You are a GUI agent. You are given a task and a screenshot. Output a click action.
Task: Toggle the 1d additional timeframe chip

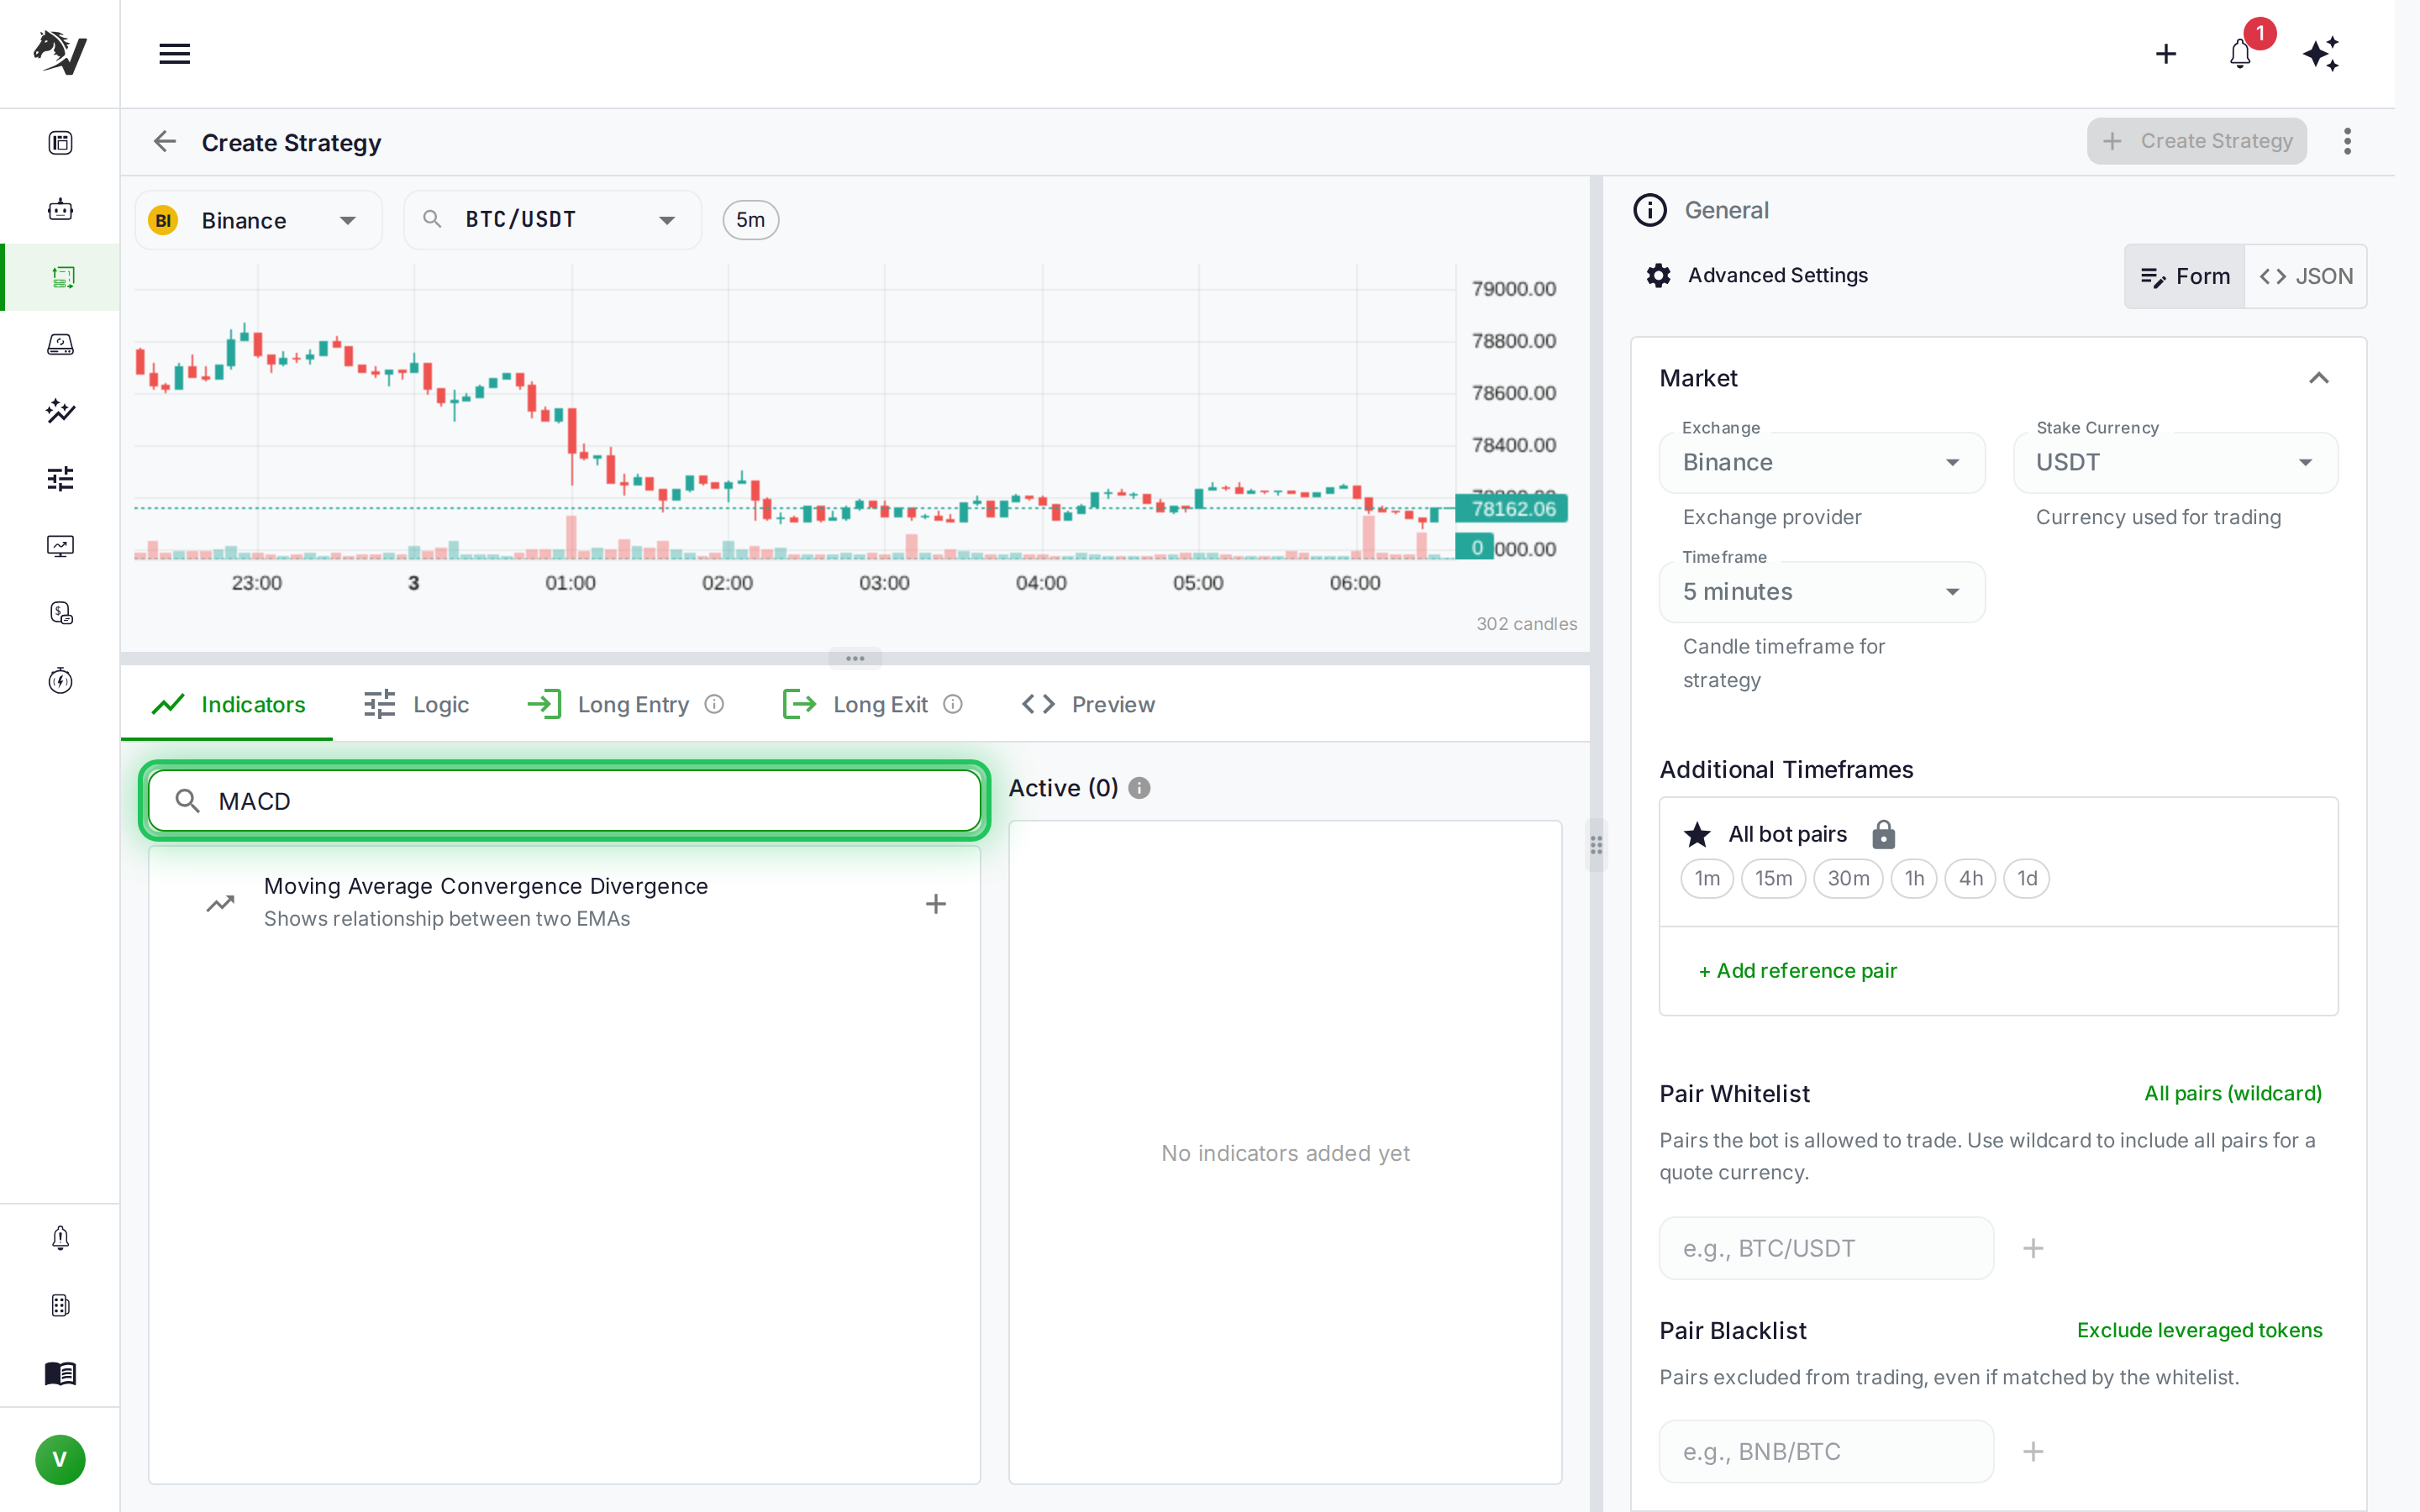2027,878
